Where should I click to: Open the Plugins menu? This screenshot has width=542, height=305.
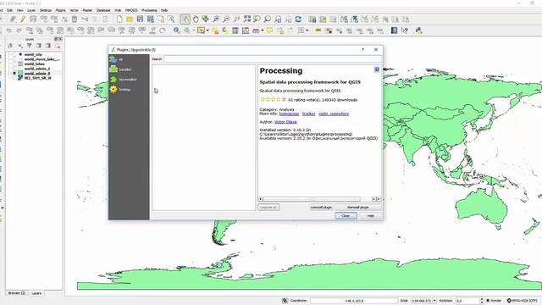click(x=60, y=10)
